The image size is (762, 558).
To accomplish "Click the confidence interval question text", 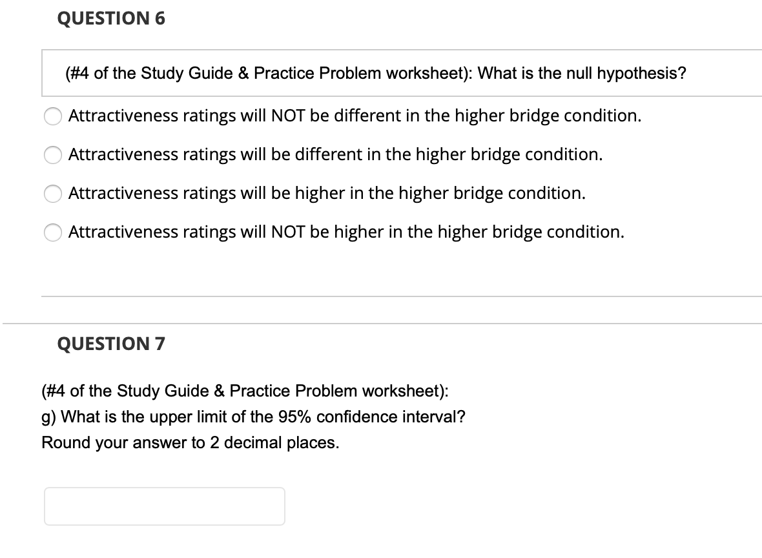I will [x=253, y=417].
